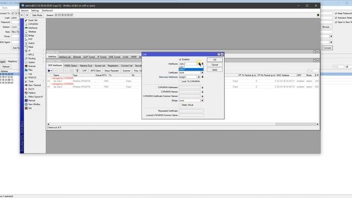Open the Dashboard menu
352x198 pixels.
(47, 10)
